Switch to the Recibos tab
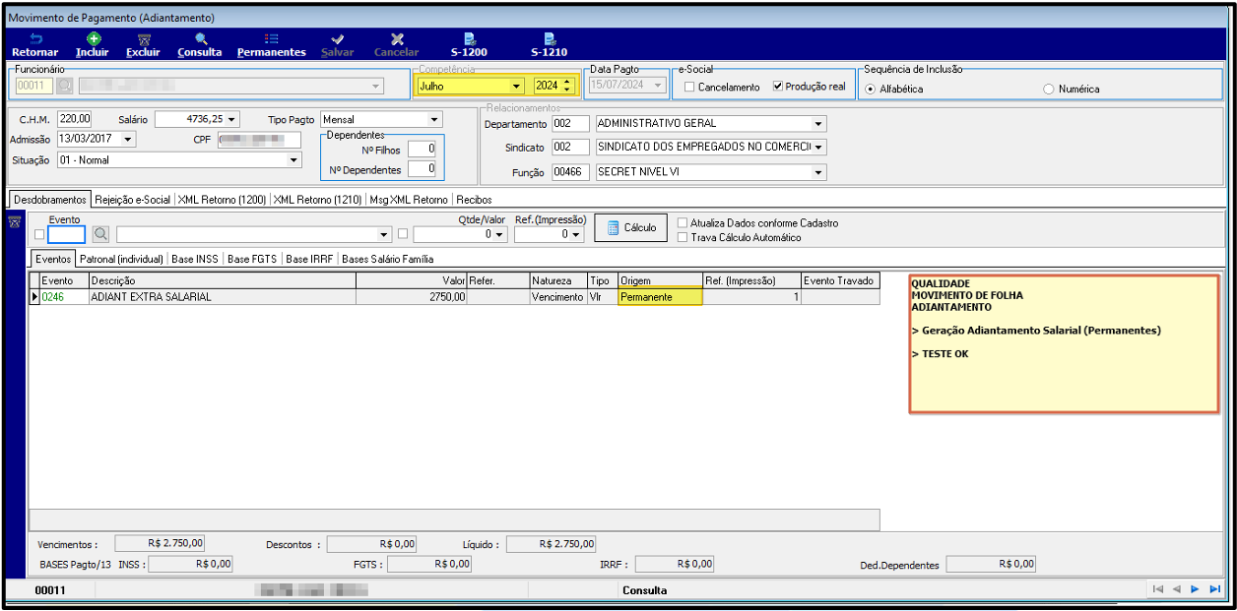The width and height of the screenshot is (1237, 611). click(x=474, y=199)
